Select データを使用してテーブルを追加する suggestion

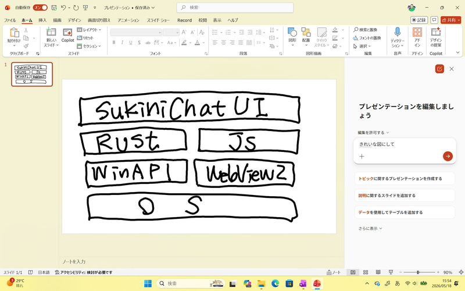point(405,212)
